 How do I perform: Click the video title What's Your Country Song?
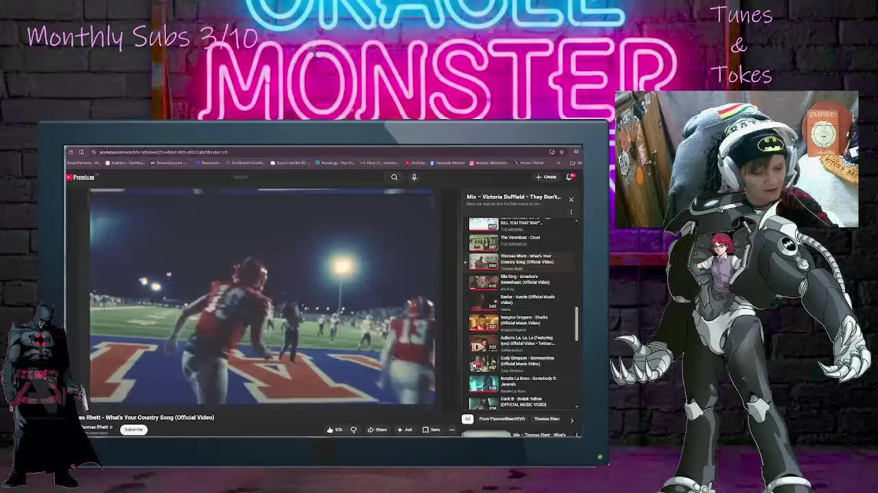(146, 417)
